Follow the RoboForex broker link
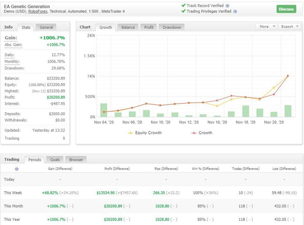The image size is (304, 225). pos(37,11)
